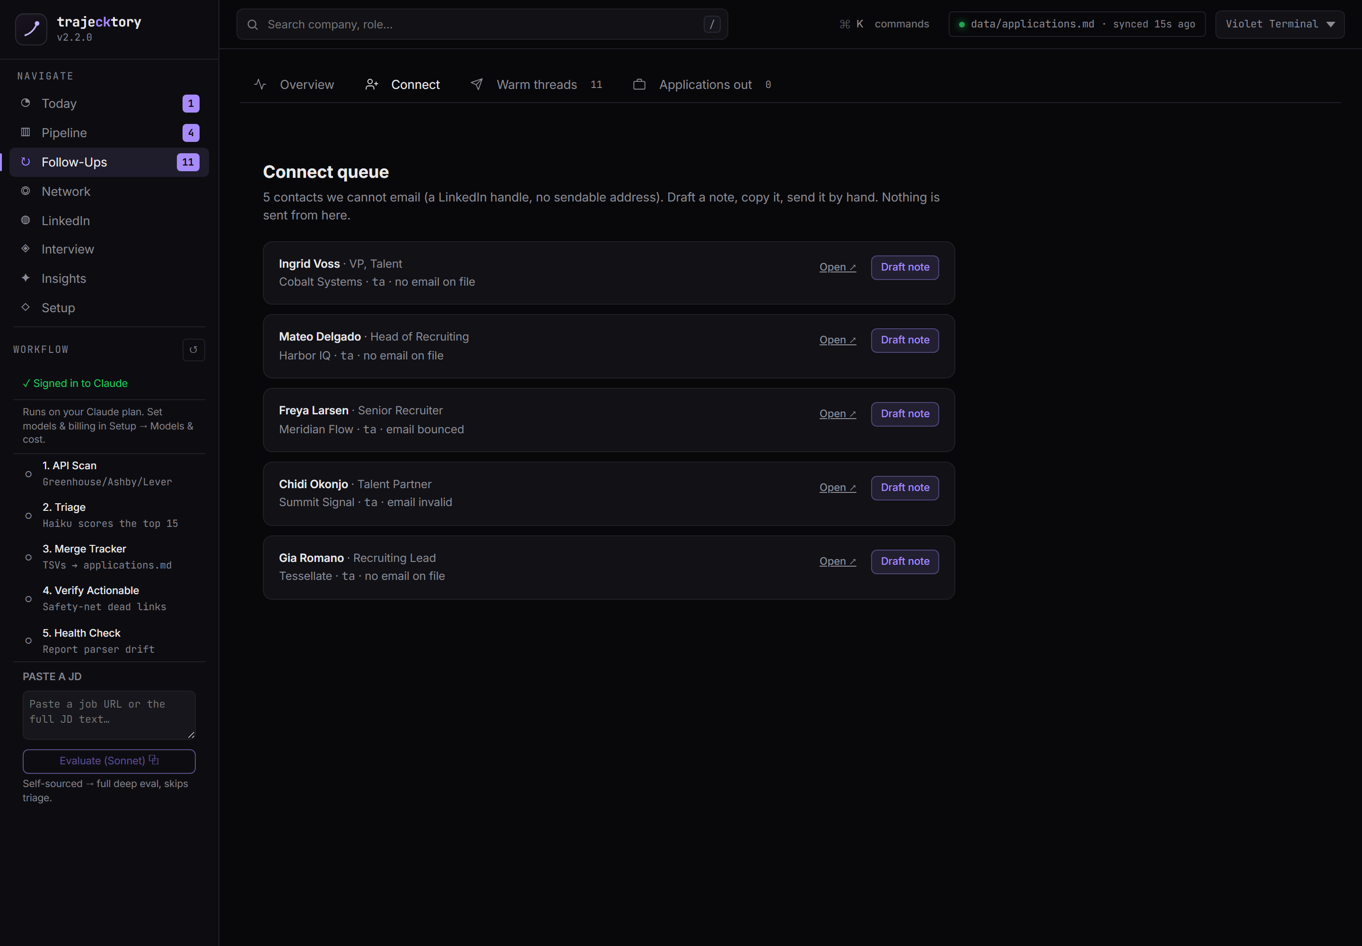Click the Insights sparkle icon
The width and height of the screenshot is (1362, 946).
click(x=26, y=278)
